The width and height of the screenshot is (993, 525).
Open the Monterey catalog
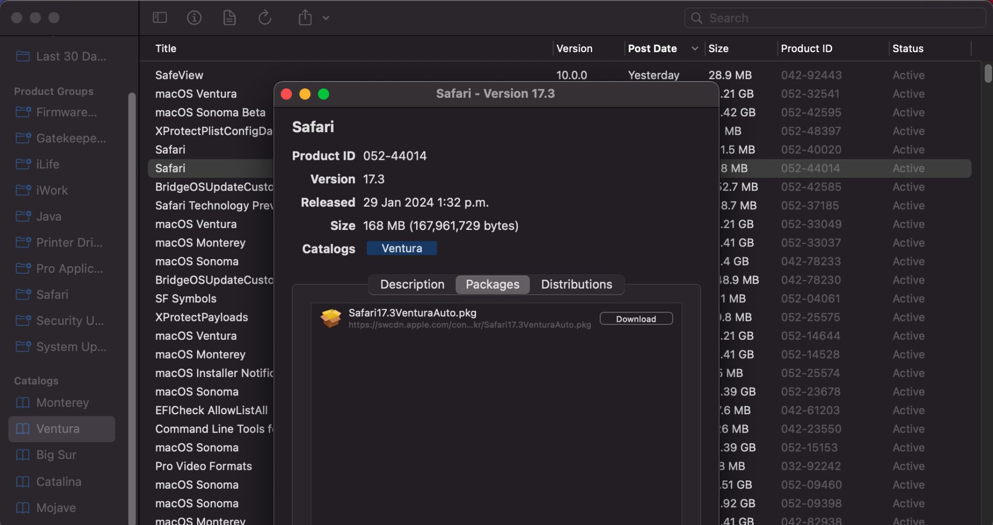pos(62,403)
